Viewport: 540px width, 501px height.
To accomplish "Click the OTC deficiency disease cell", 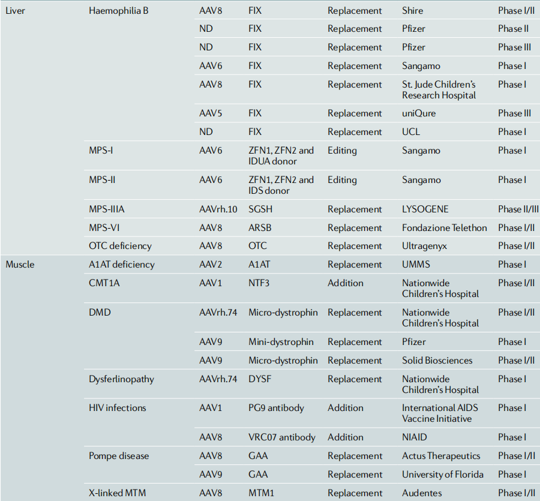I will coord(120,246).
